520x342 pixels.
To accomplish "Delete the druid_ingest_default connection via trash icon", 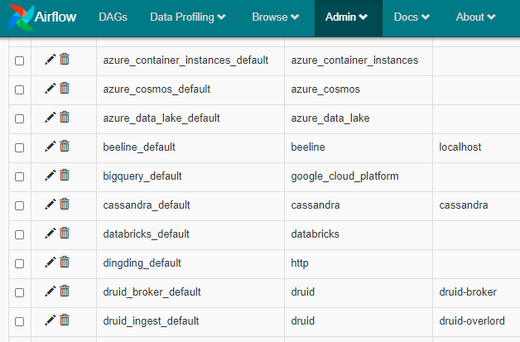I will pyautogui.click(x=65, y=320).
